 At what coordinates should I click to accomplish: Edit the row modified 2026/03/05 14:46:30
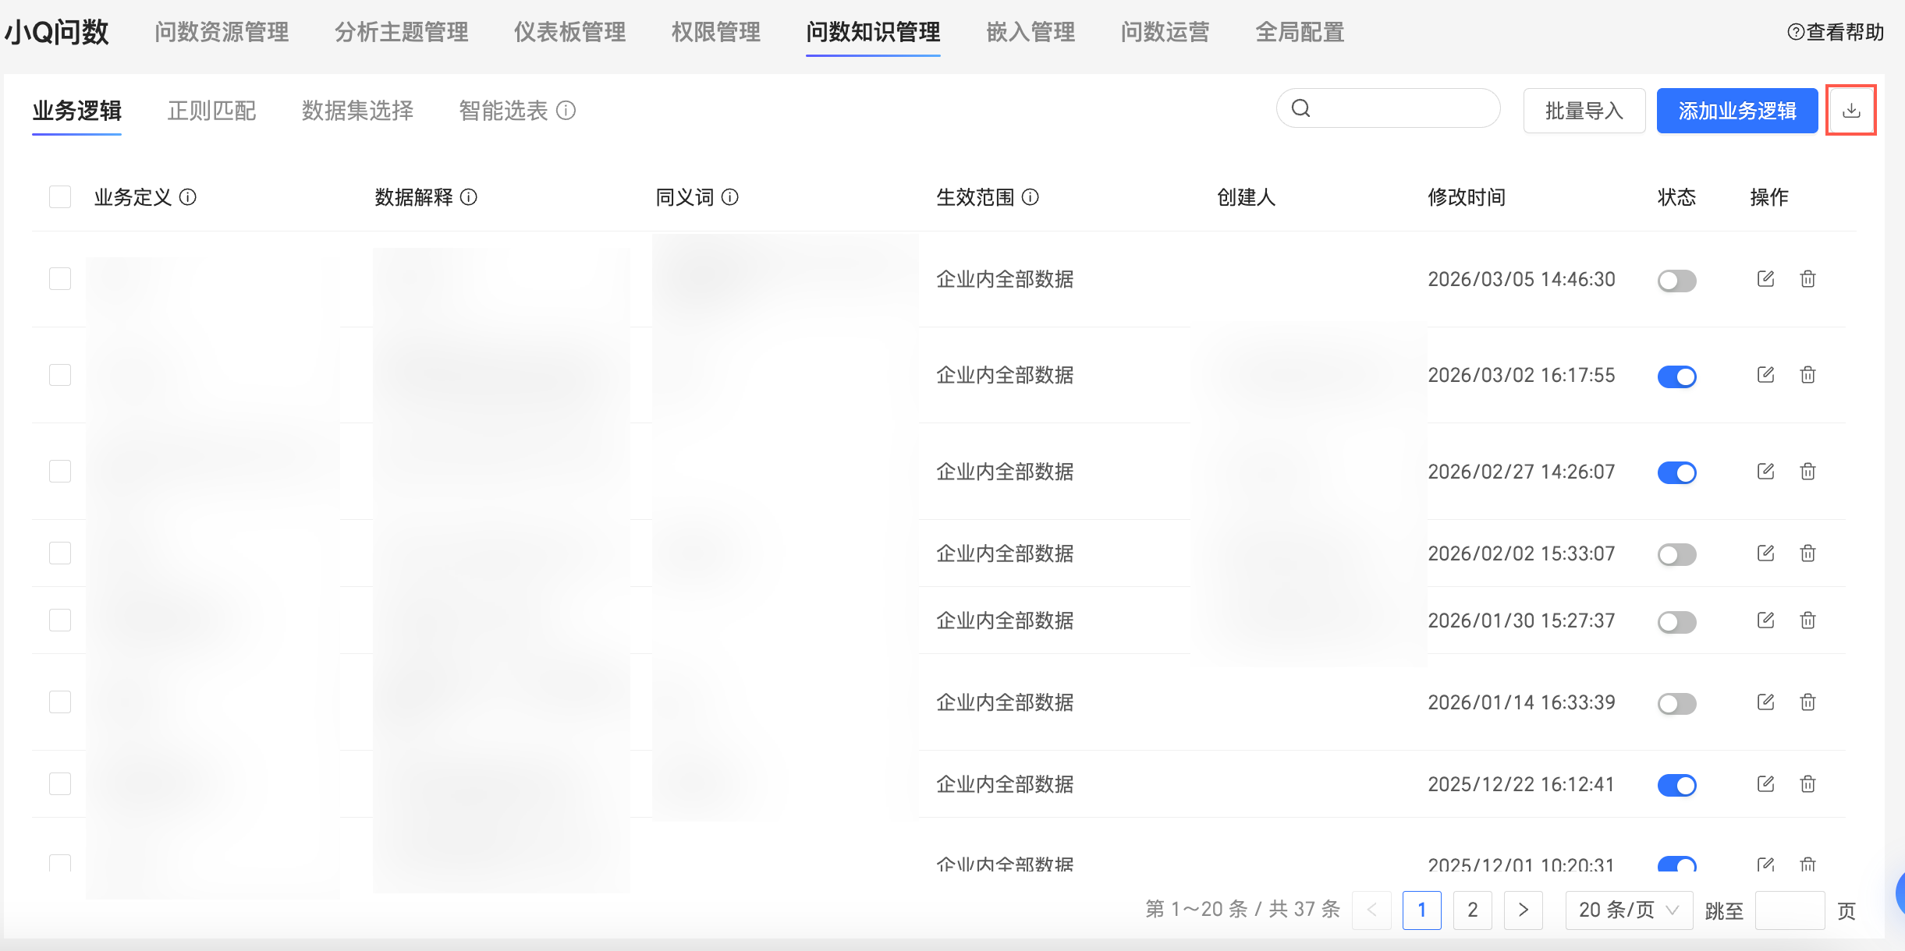tap(1765, 279)
